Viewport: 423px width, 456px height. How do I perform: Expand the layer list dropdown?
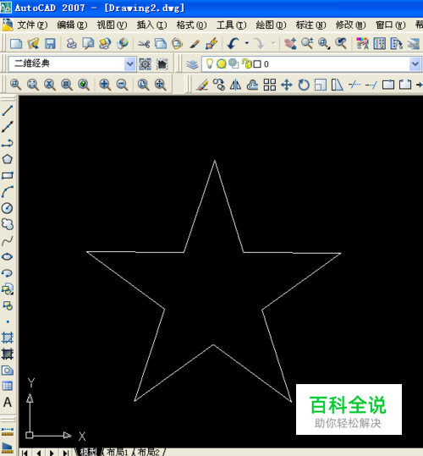point(415,64)
